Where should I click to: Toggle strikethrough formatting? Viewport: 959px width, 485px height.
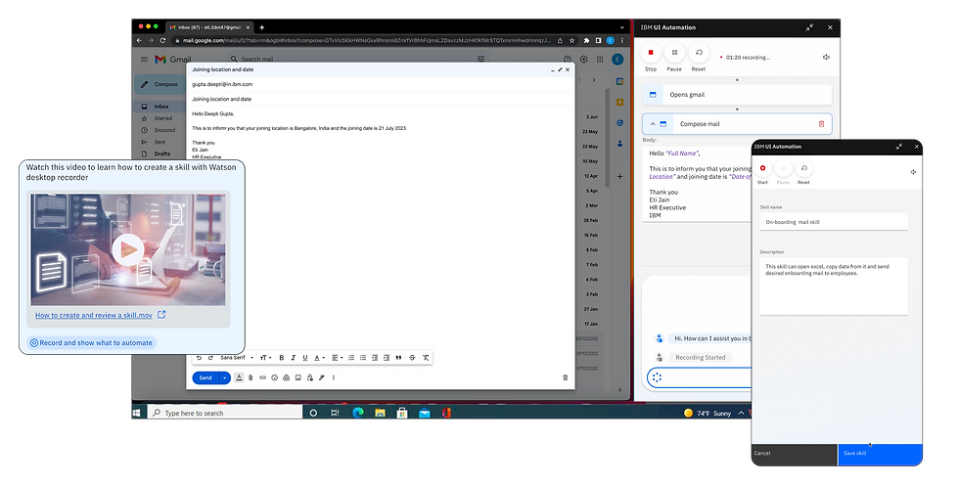click(412, 358)
